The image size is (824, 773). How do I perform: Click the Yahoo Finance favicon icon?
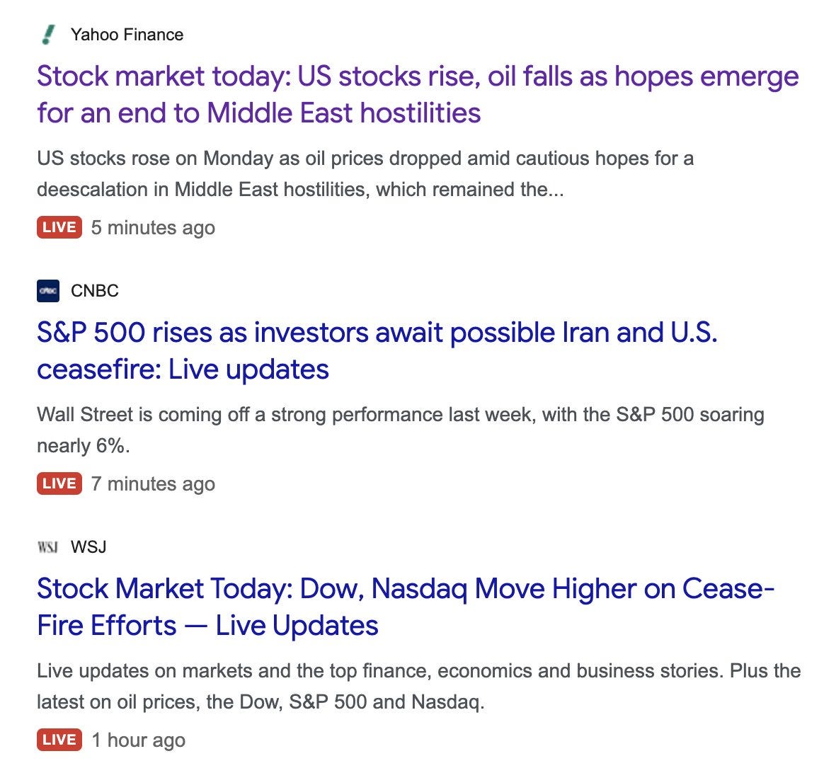pyautogui.click(x=48, y=35)
